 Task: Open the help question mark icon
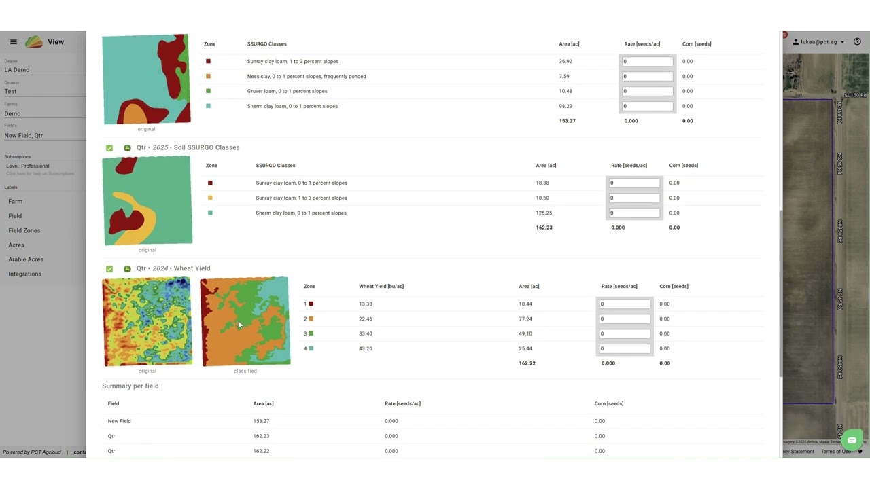(x=857, y=41)
